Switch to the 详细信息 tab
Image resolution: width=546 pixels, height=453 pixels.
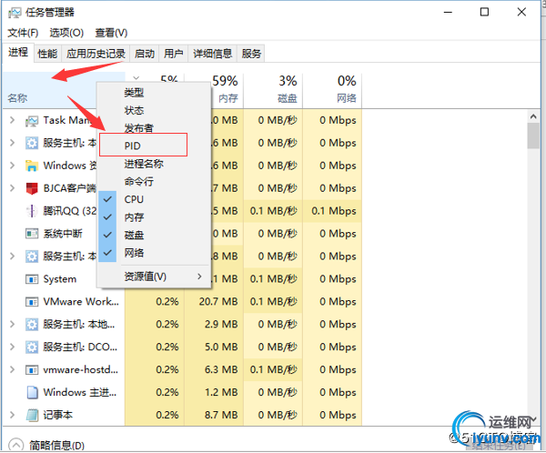coord(212,54)
